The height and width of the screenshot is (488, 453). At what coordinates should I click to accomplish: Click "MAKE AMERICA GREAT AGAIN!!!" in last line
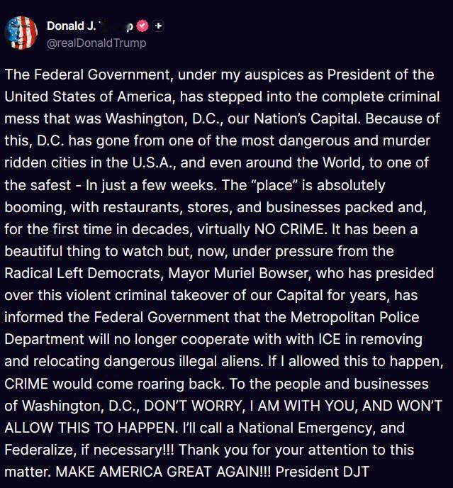[163, 472]
